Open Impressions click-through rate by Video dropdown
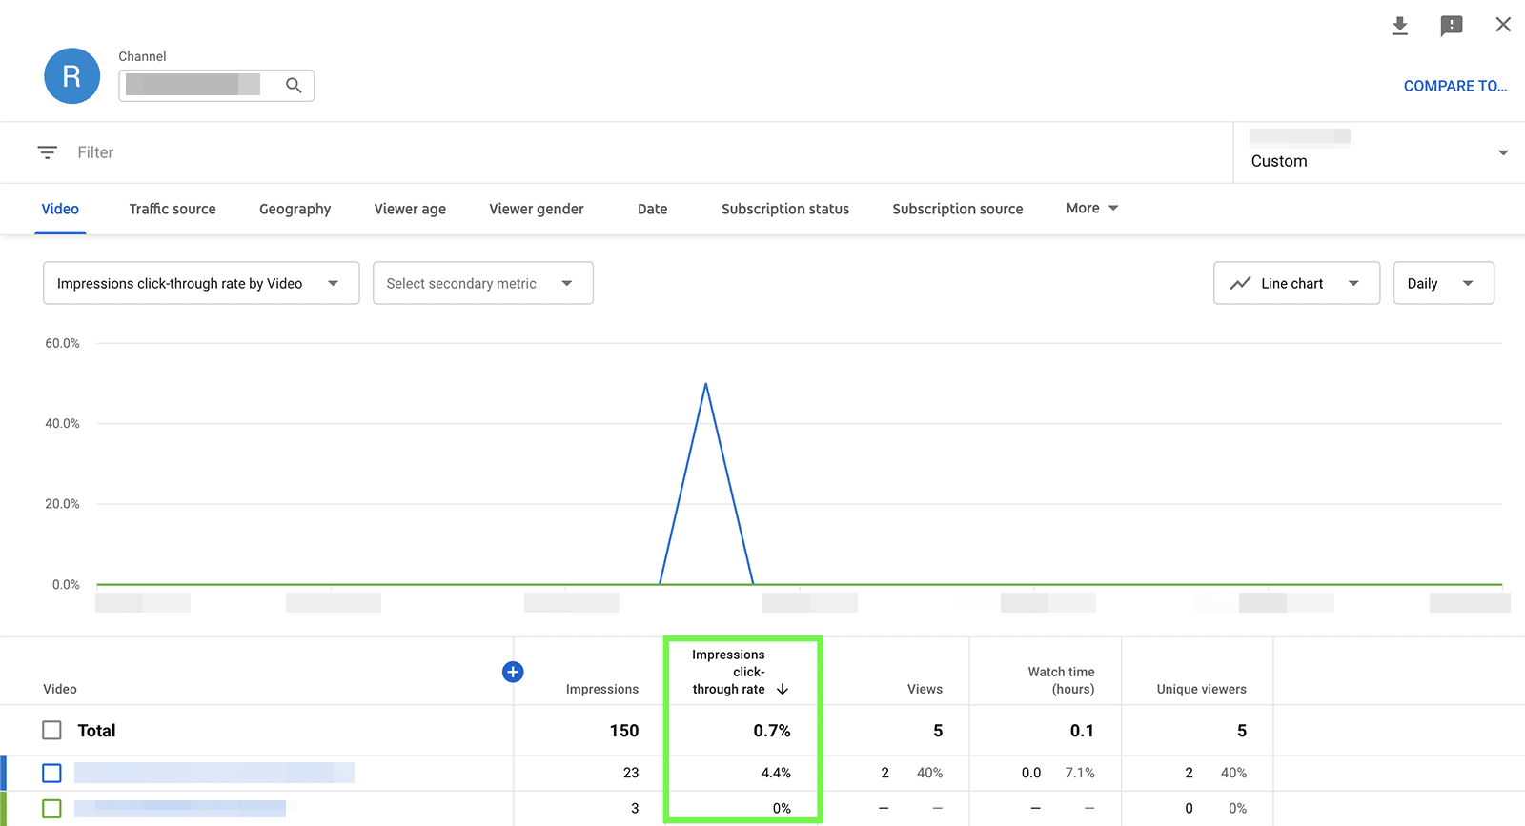Screen dimensions: 1525x826 coord(201,283)
